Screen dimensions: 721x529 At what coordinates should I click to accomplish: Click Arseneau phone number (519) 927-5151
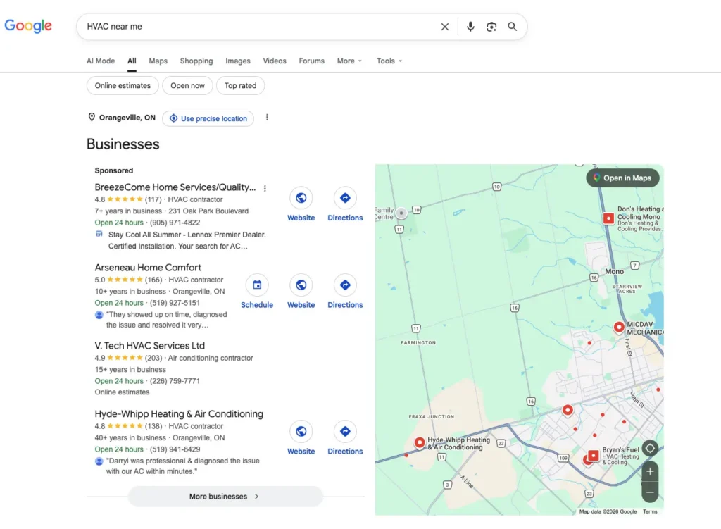tap(175, 303)
